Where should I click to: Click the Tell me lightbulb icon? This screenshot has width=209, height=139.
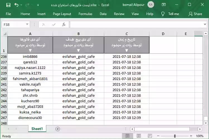[163, 14]
